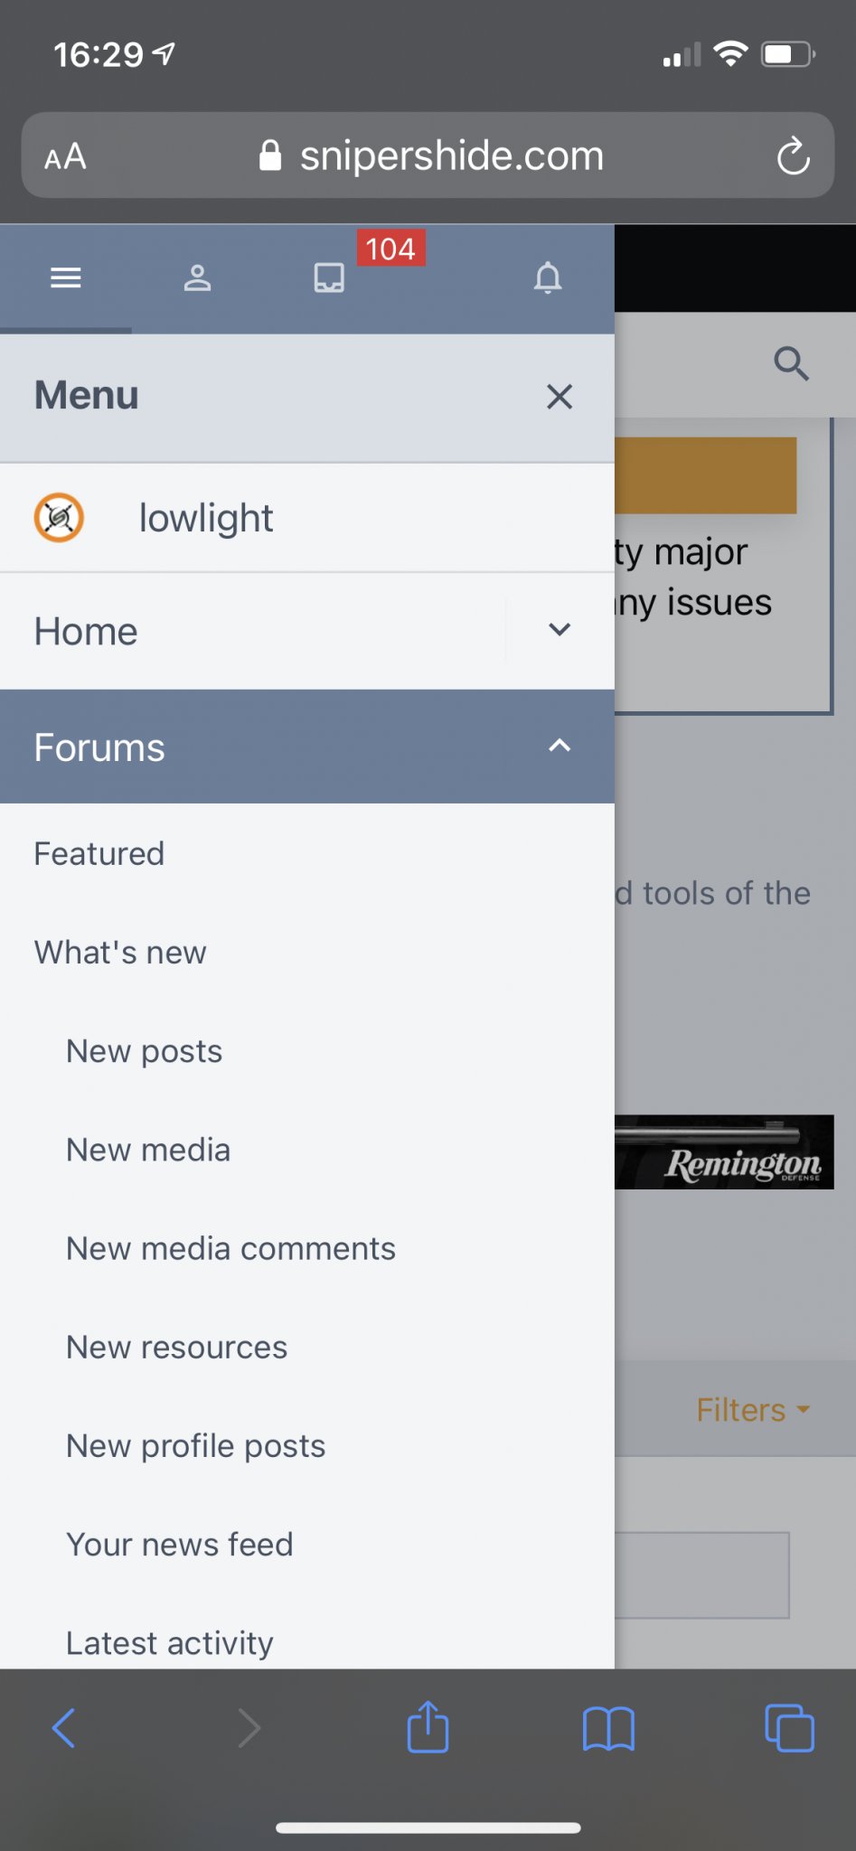Viewport: 856px width, 1851px height.
Task: Open the account profile icon tab
Action: click(197, 277)
